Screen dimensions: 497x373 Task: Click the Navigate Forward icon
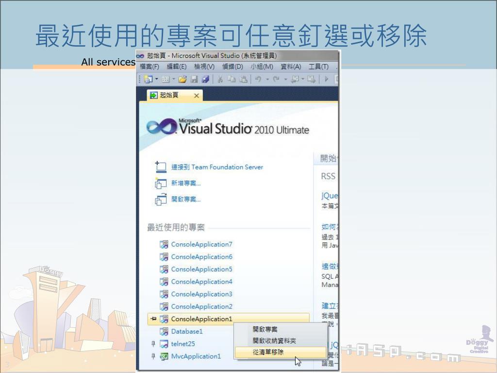tap(311, 79)
